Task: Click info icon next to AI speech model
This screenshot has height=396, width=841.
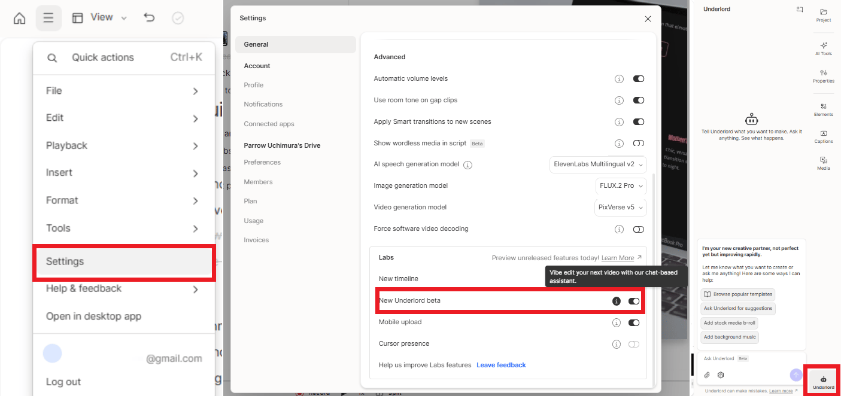Action: [468, 165]
